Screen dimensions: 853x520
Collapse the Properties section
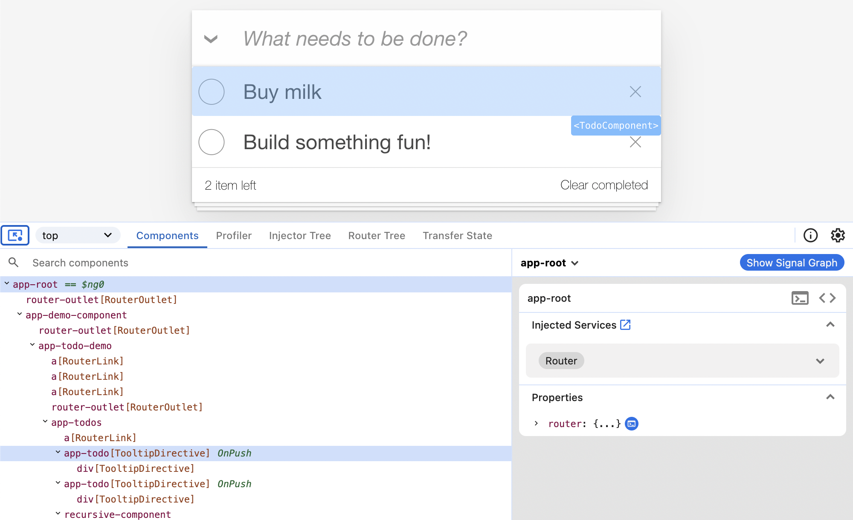tap(830, 397)
